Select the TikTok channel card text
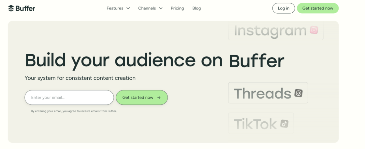365x149 pixels. (255, 124)
